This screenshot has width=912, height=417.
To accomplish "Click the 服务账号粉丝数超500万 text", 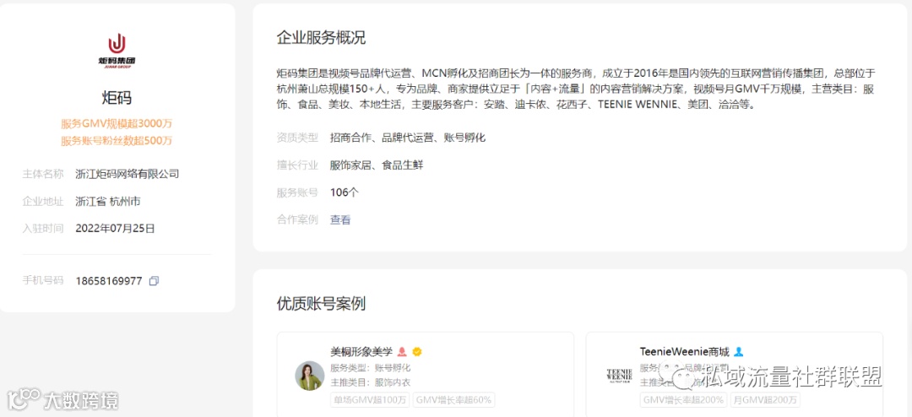I will coord(117,141).
